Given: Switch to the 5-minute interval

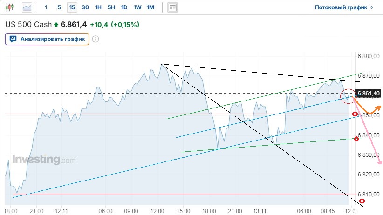Looking at the screenshot, I should [x=59, y=7].
